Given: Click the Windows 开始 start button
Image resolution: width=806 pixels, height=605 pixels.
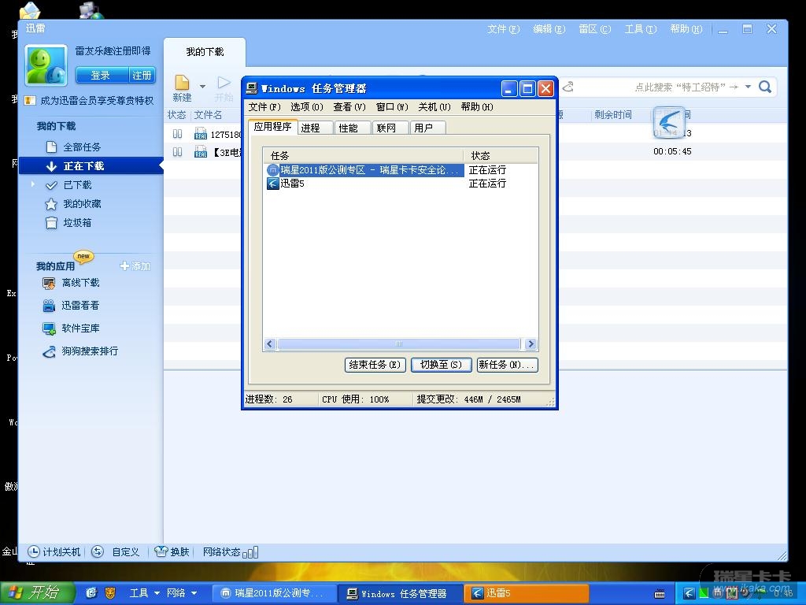Looking at the screenshot, I should pos(38,593).
